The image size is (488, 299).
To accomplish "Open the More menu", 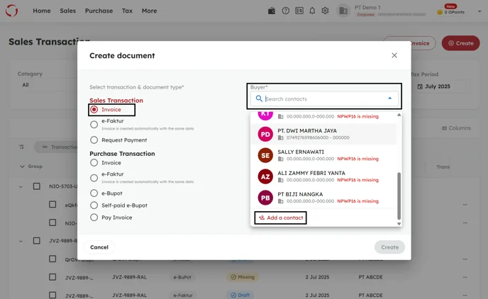I will (150, 11).
